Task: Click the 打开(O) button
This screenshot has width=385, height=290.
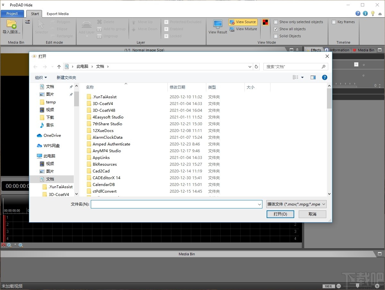Action: click(x=280, y=214)
